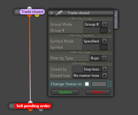
Task: Click yellow output connector of Trade closed
Action: [37, 16]
